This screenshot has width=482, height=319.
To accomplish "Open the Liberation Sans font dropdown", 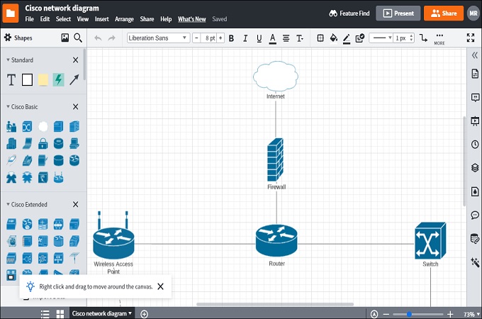I will coord(158,38).
